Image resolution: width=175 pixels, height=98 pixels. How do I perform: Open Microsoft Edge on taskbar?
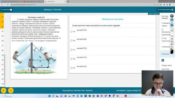pos(81,96)
